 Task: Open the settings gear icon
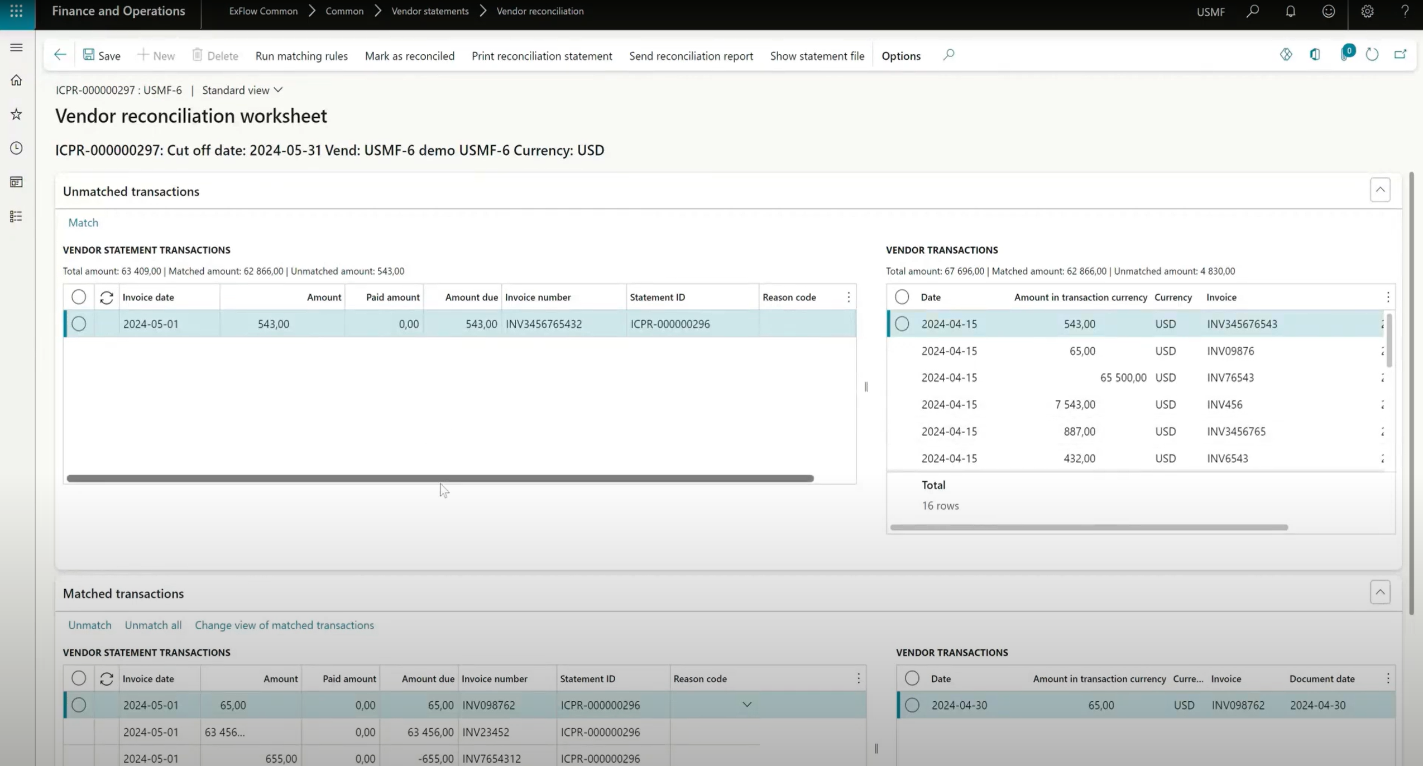1367,11
